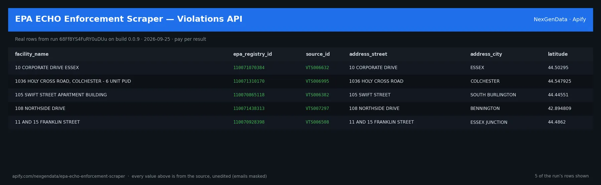The width and height of the screenshot is (601, 185).
Task: Select city cell ESSEX JUNCTION
Action: [489, 122]
